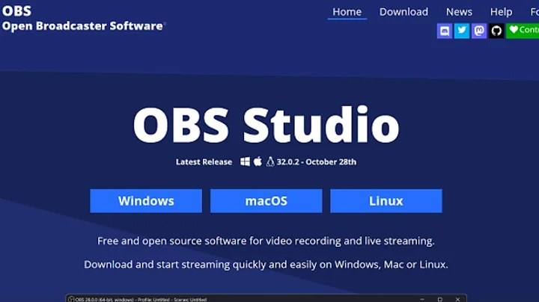This screenshot has height=302, width=539.
Task: Select the Home menu item
Action: click(x=347, y=12)
